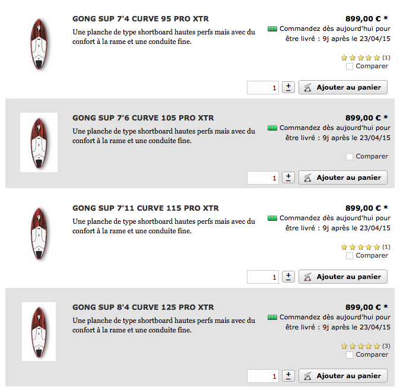
Task: Check Comparer for the 7'6 Curve 105 board
Action: coord(349,157)
